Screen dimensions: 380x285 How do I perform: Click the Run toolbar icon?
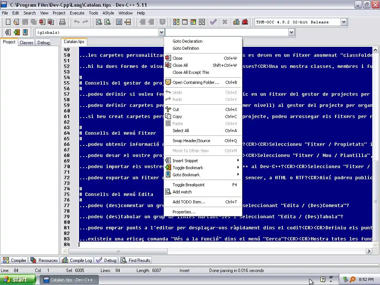[185, 22]
